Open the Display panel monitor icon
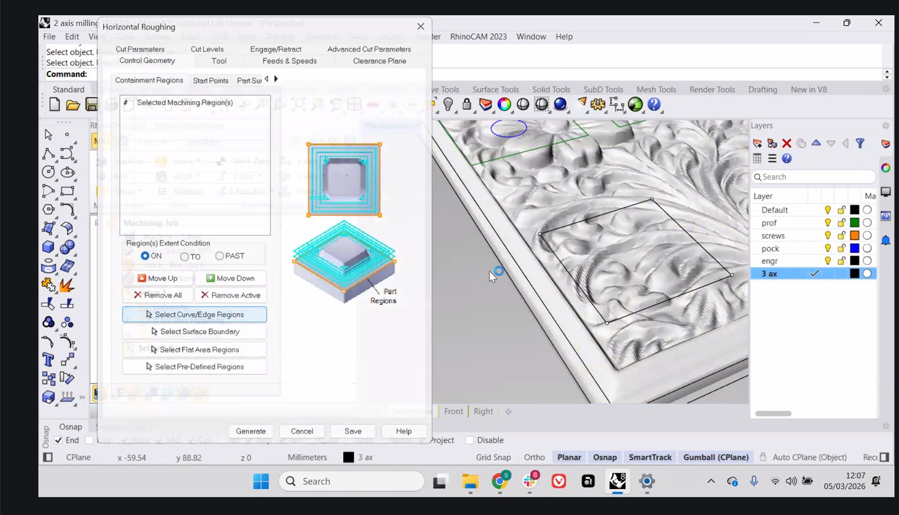Screen dimensions: 899x515 point(886,192)
